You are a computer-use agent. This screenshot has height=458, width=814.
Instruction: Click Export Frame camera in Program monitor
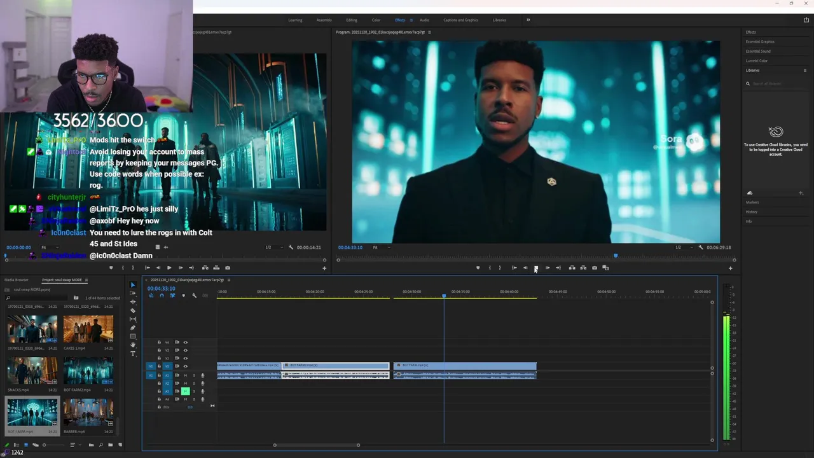point(595,268)
